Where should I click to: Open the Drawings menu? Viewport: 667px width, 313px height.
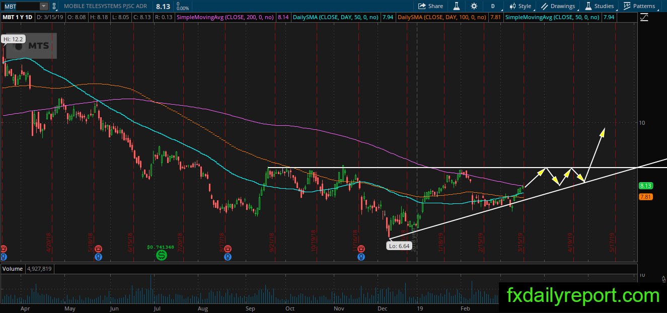click(x=558, y=6)
